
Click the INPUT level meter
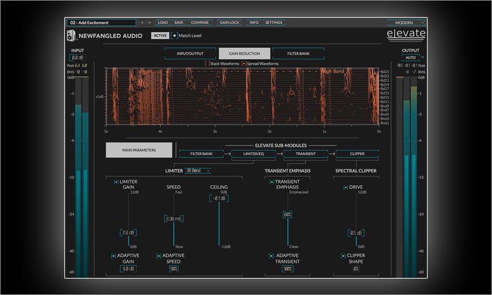click(81, 177)
